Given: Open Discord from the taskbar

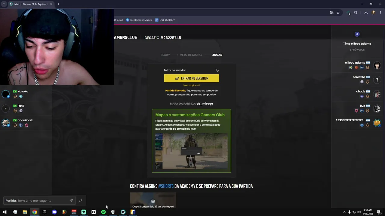Looking at the screenshot, I should coord(54,212).
